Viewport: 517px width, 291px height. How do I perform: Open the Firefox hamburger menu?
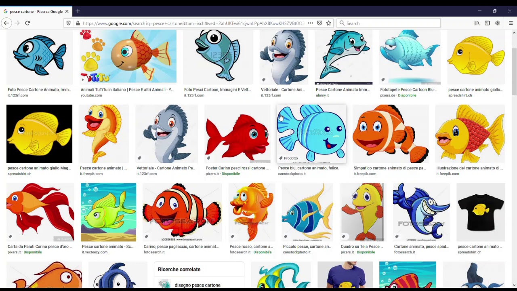pyautogui.click(x=511, y=23)
